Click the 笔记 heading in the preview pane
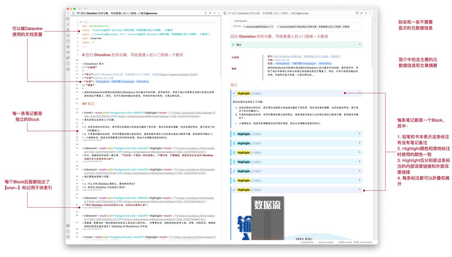The image size is (452, 257). coord(234,85)
